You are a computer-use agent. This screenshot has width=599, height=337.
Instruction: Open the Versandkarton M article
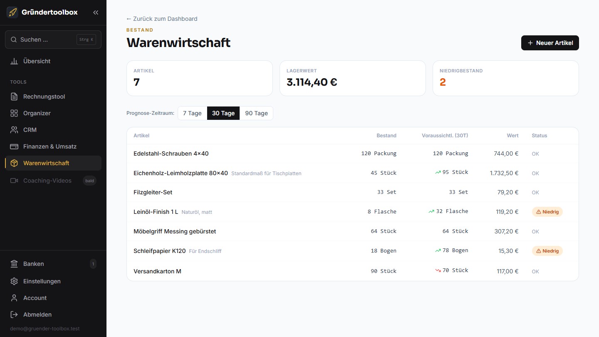click(353, 271)
